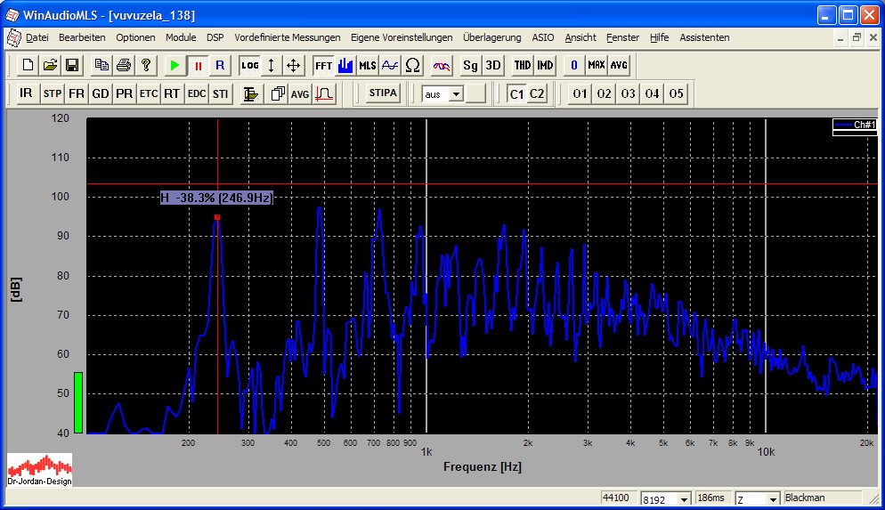Click the impedance Omega icon
Screen dimensions: 885x510
pyautogui.click(x=413, y=66)
